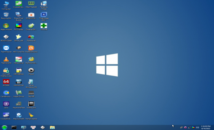Launch HDsentinel
Screen dimensions: 214x130
pyautogui.click(x=19, y=60)
